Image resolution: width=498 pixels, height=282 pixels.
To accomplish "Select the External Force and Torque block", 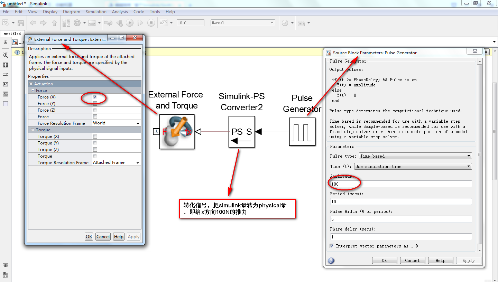I will [177, 132].
